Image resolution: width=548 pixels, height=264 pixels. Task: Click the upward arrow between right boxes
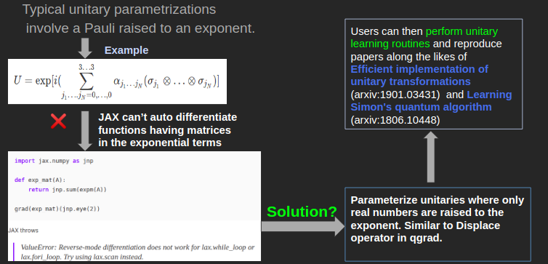click(x=430, y=157)
